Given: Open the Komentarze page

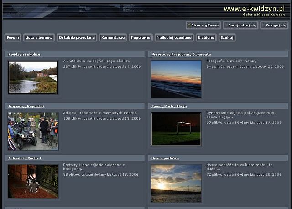Looking at the screenshot, I should pyautogui.click(x=113, y=38).
